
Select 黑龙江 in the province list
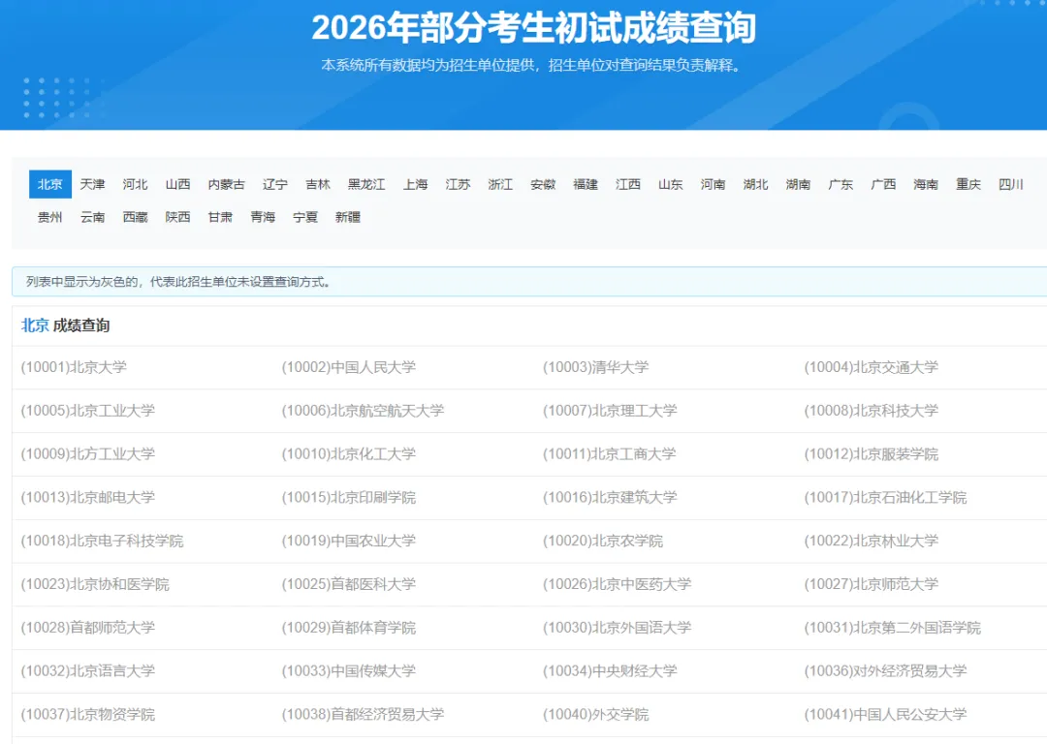click(366, 184)
